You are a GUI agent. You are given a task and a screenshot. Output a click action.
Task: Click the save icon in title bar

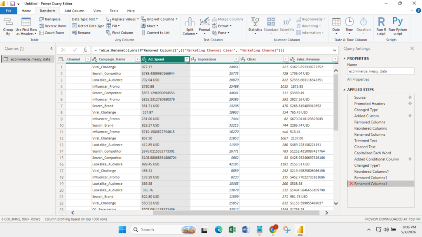(x=12, y=3)
